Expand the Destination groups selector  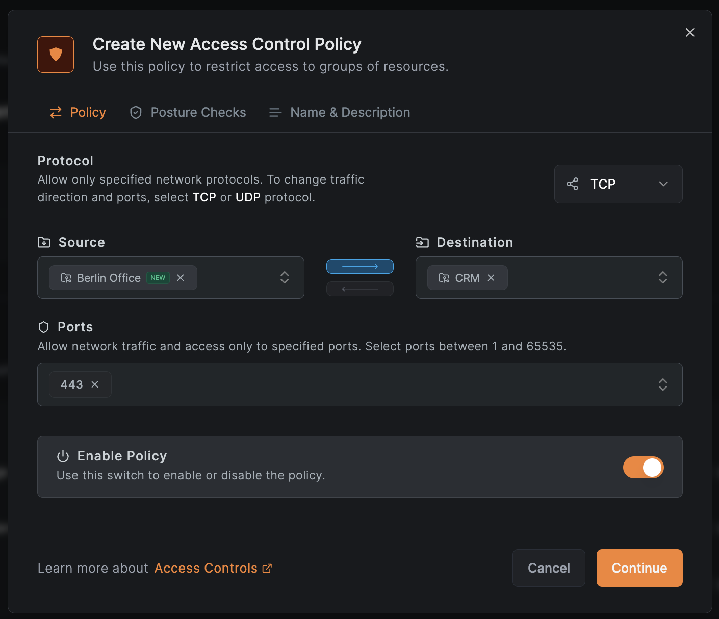click(x=662, y=277)
